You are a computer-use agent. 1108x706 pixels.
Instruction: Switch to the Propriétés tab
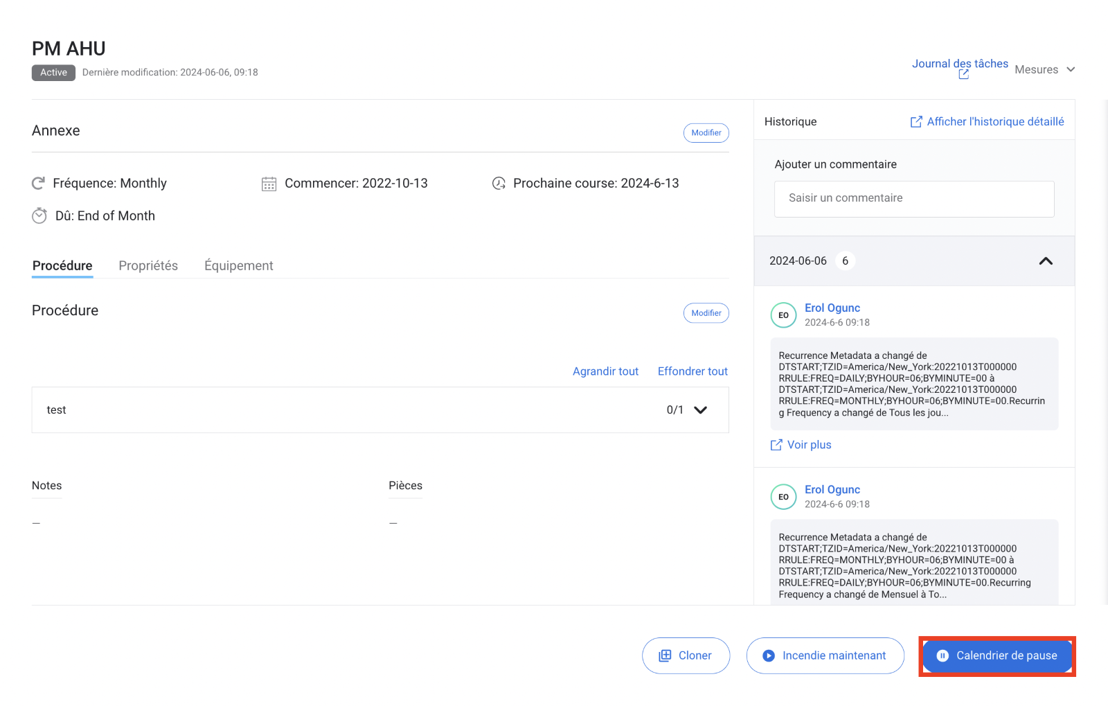pos(148,266)
